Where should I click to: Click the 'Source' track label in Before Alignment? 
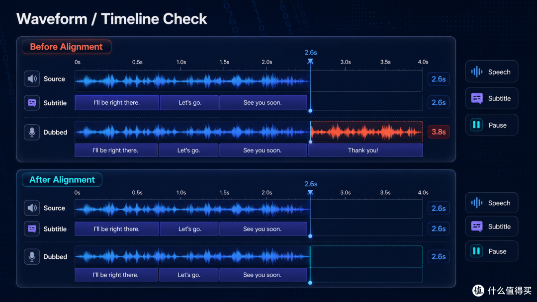(x=54, y=78)
